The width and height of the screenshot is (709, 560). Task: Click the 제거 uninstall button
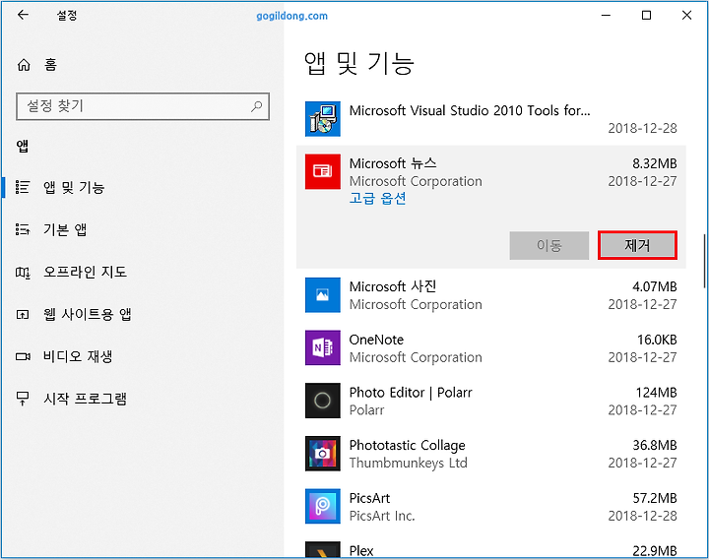pos(637,245)
